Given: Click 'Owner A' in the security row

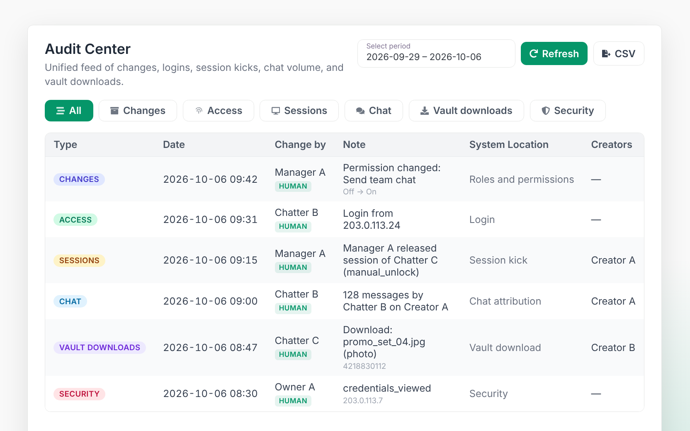Looking at the screenshot, I should pos(295,387).
